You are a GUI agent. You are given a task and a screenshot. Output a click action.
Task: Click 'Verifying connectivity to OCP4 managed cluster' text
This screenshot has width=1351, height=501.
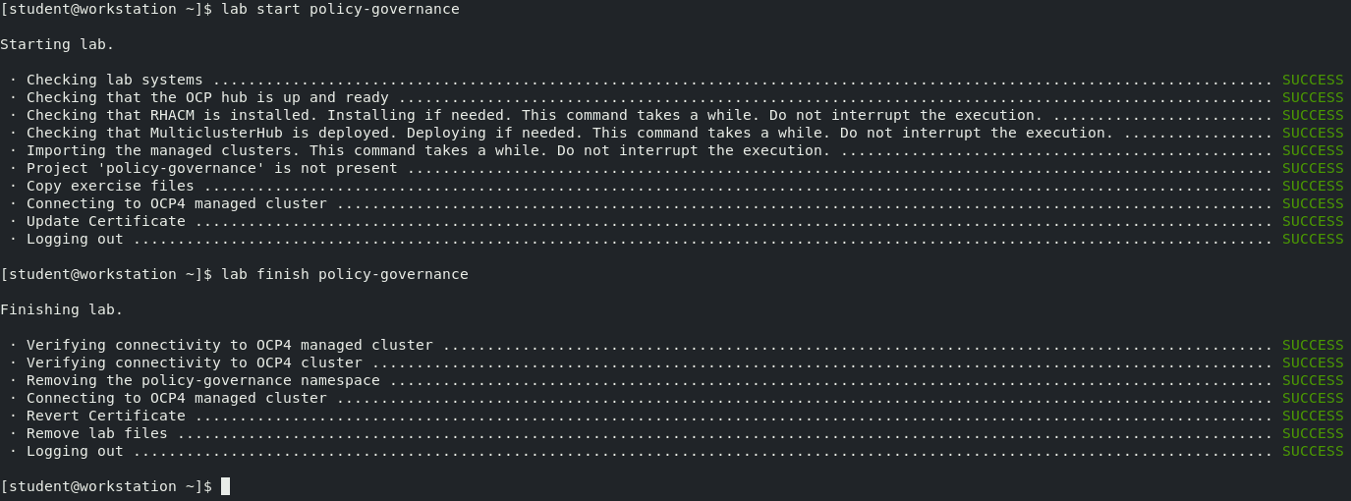[x=229, y=345]
